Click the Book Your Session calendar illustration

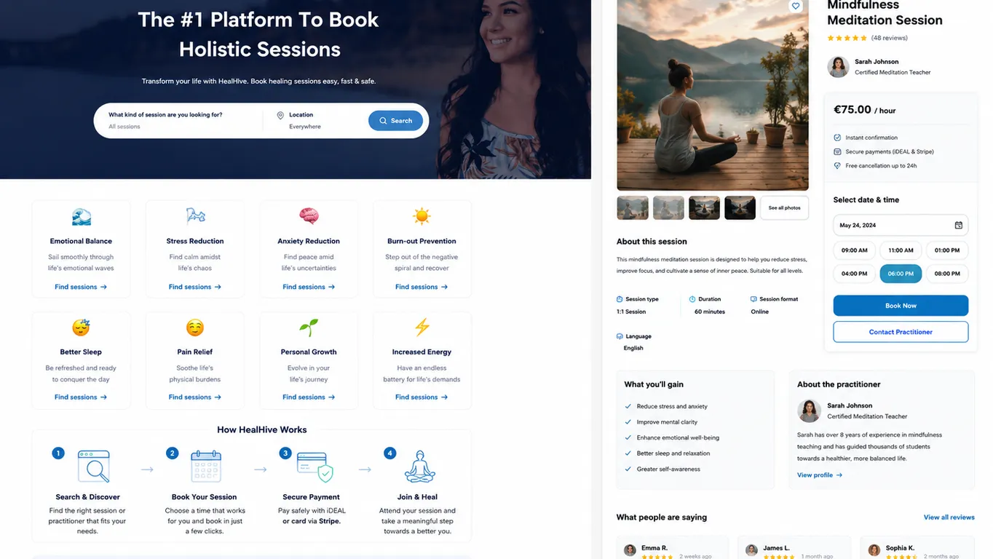coord(206,467)
